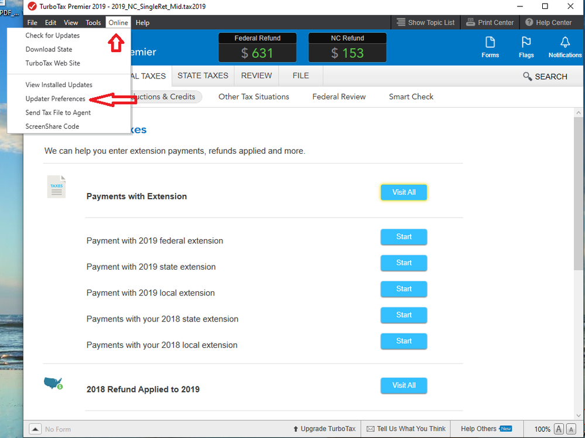
Task: Open the Print Center
Action: pyautogui.click(x=490, y=23)
